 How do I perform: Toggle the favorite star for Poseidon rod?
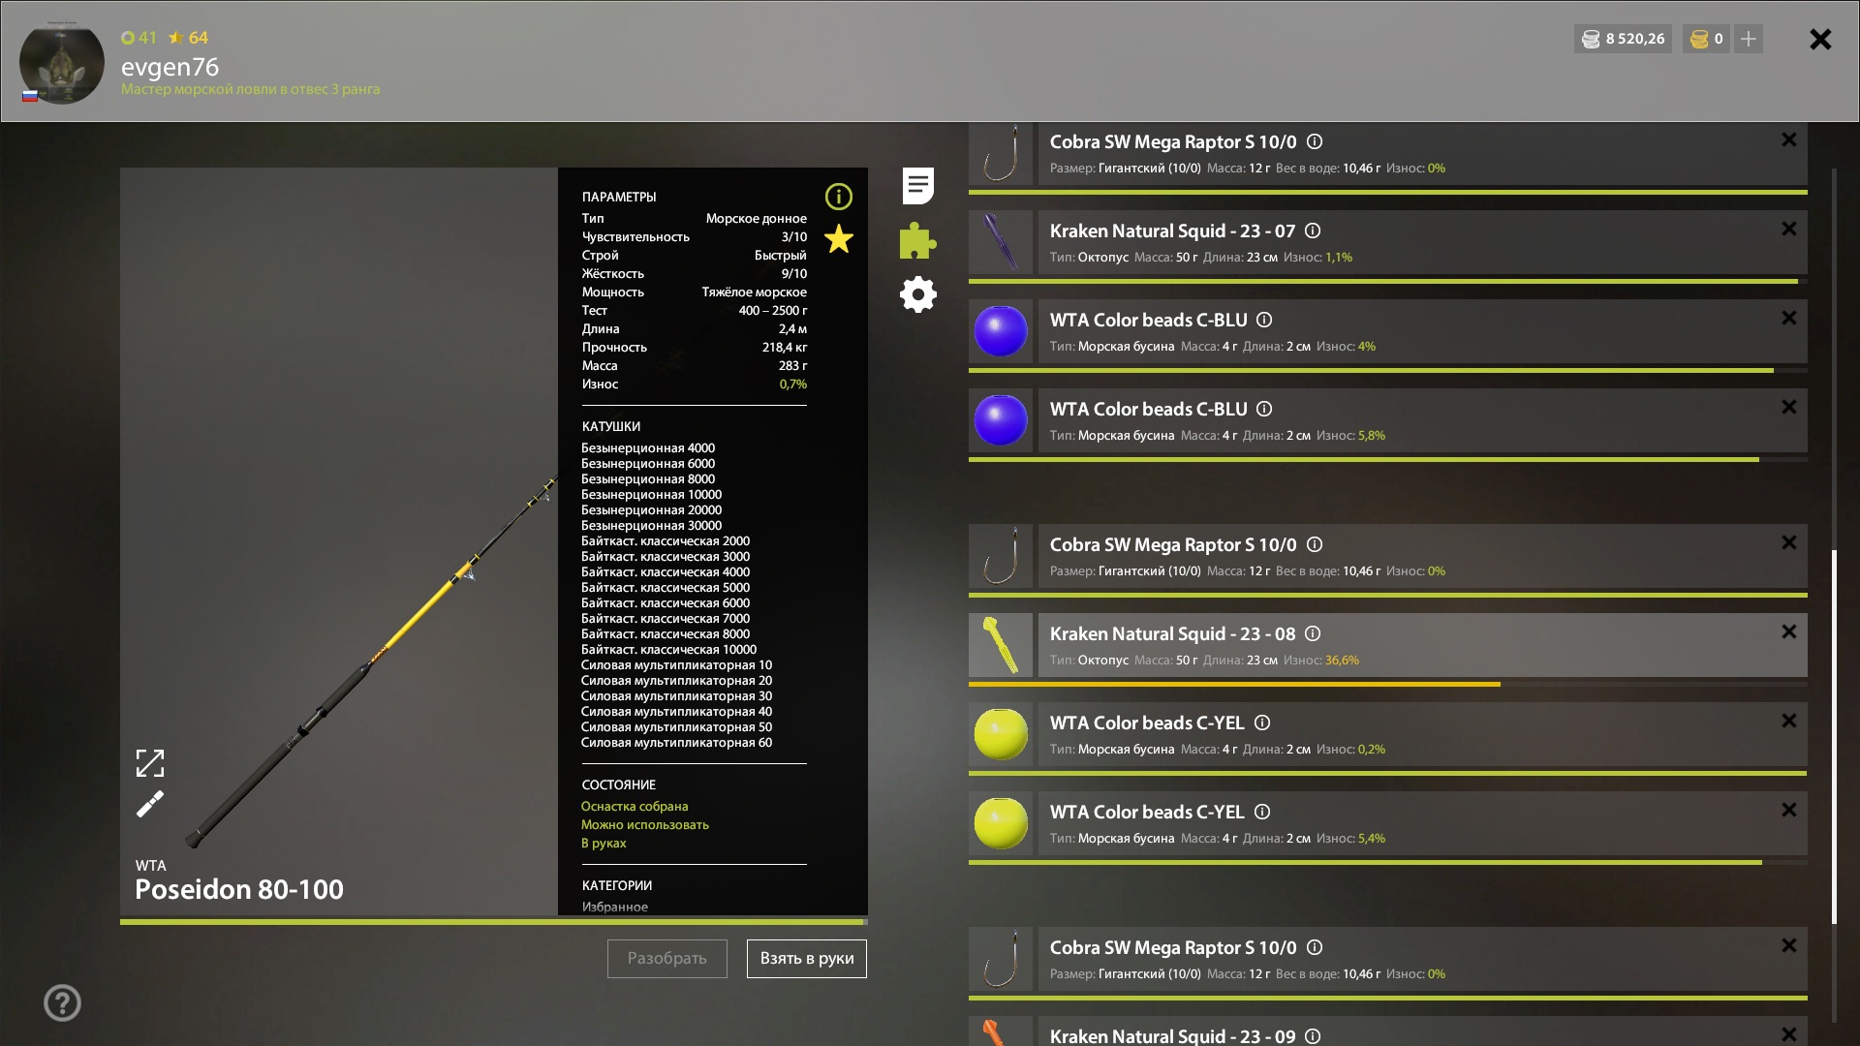[x=839, y=239]
